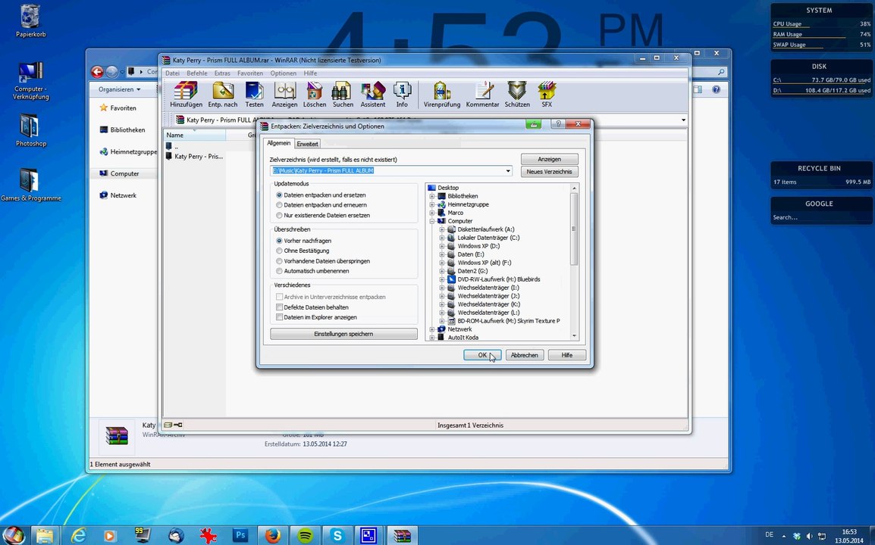
Task: Select 'Dateien entpacken und erneuern' option
Action: tap(280, 205)
